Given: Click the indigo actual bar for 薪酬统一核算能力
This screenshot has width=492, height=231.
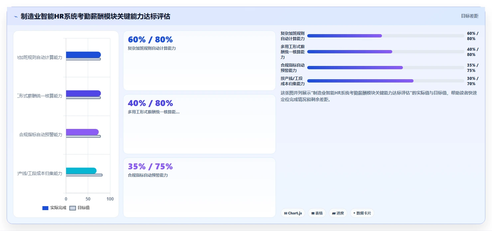Looking at the screenshot, I should click(83, 93).
